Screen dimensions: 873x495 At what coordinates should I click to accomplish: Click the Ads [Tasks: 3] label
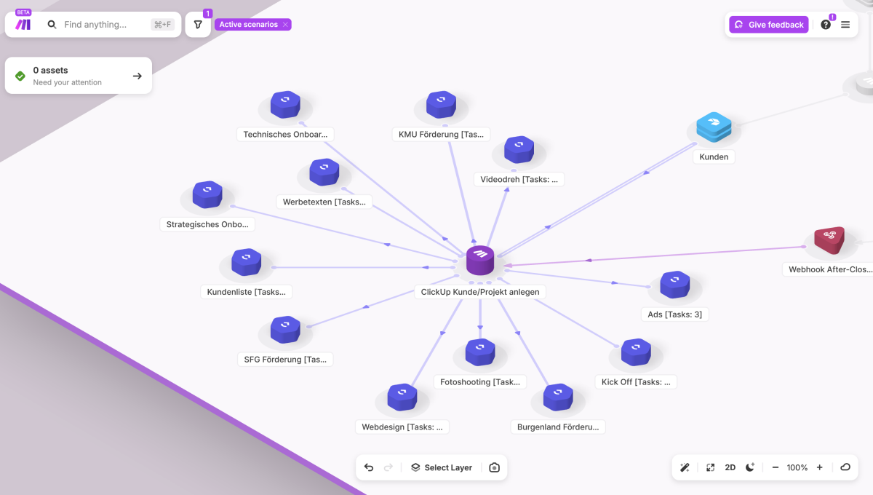[675, 314]
